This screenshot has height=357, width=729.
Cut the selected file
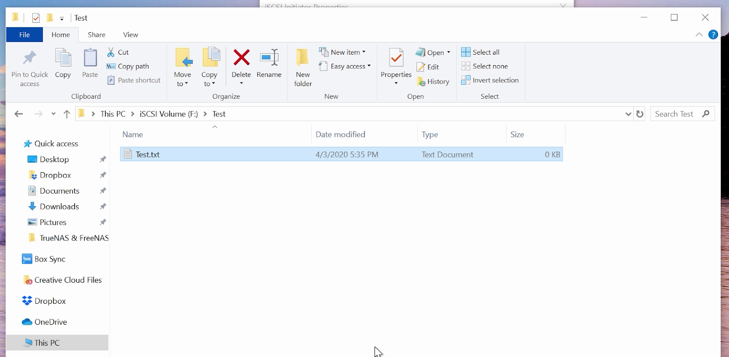[118, 52]
